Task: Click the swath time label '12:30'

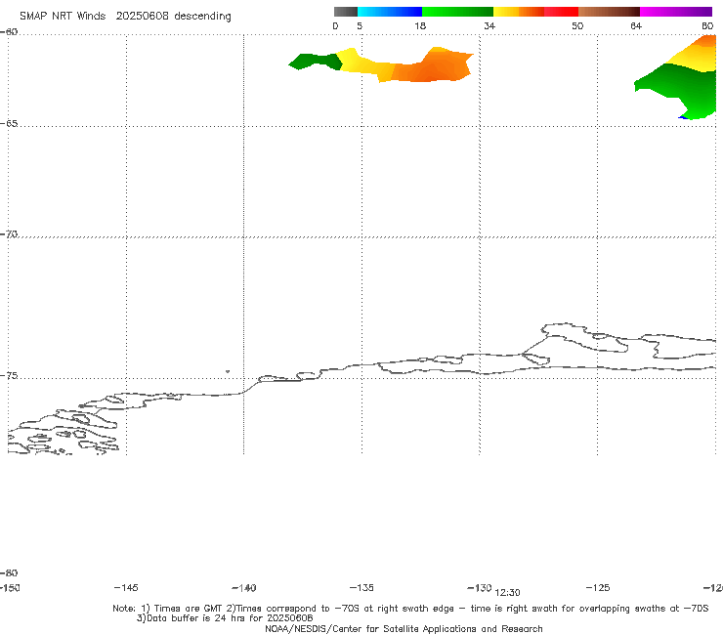Action: tap(507, 593)
